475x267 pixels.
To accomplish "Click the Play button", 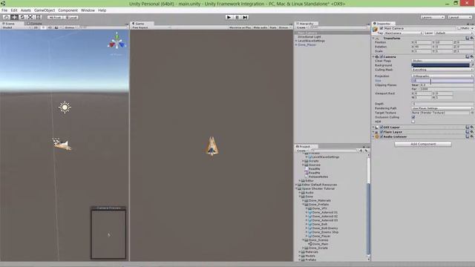I will (x=229, y=17).
